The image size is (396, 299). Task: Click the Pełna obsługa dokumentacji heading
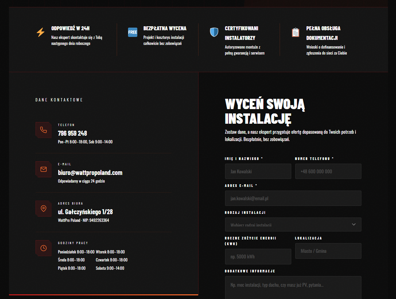coord(323,33)
